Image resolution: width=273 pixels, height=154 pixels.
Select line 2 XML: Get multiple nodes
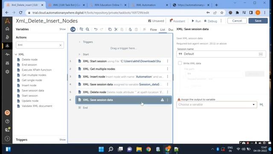coord(123,69)
